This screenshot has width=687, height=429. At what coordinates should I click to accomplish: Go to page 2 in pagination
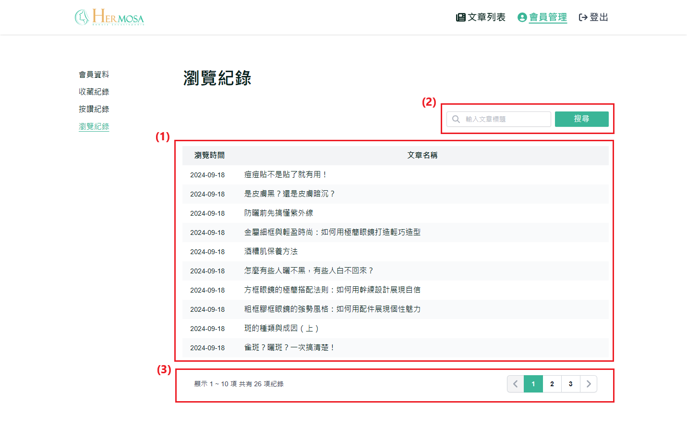552,384
